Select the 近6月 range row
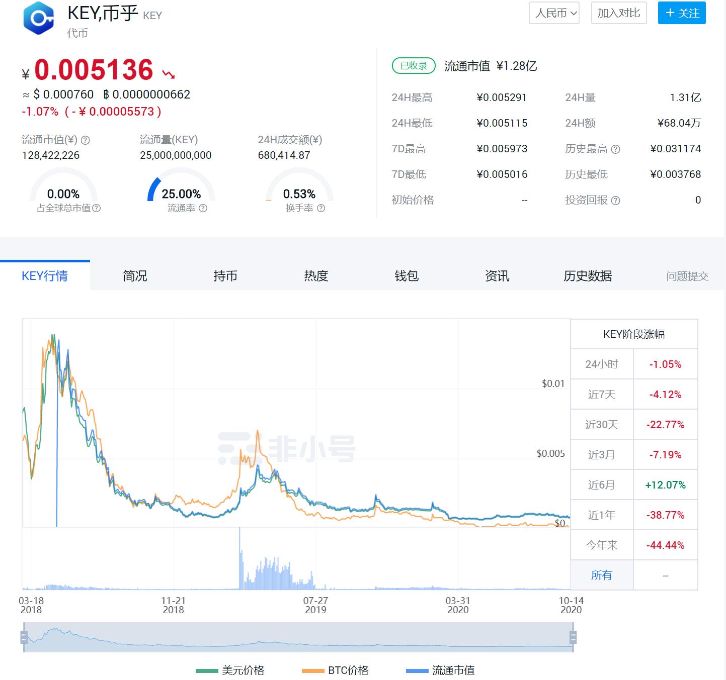The image size is (726, 680). point(634,484)
